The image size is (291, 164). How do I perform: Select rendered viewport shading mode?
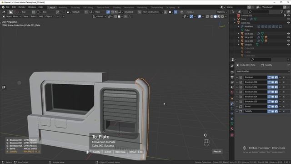222,16
